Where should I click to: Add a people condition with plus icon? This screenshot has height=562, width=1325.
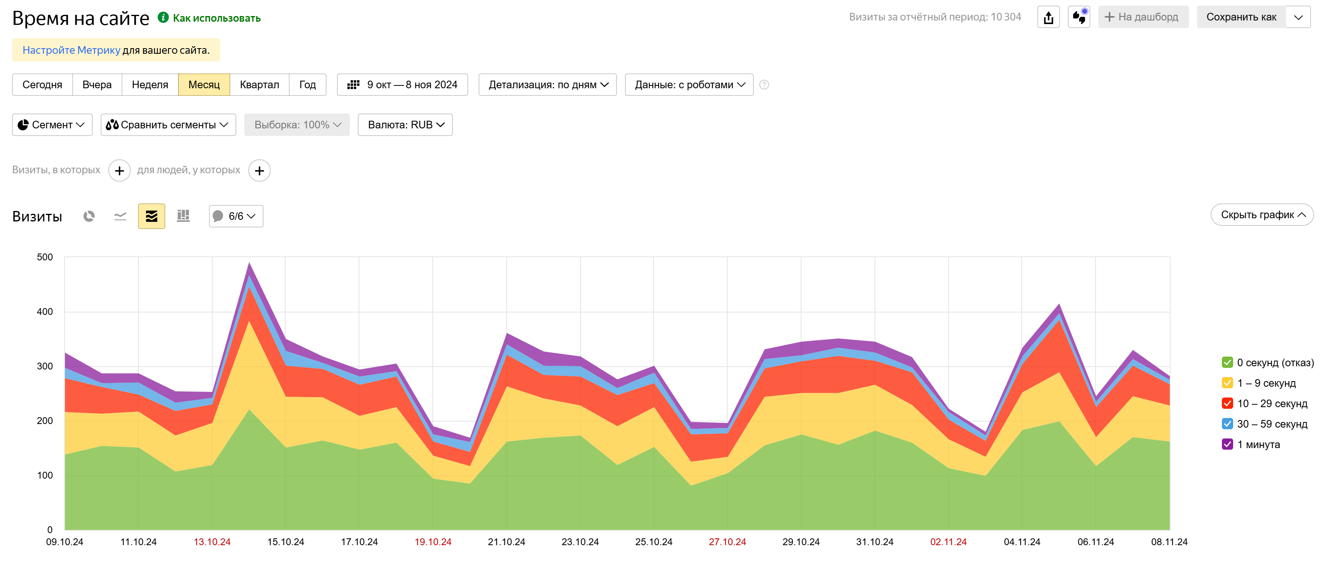click(259, 171)
